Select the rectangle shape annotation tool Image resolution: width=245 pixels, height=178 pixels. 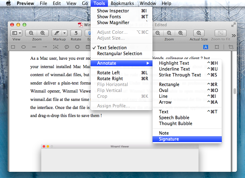pos(13,47)
